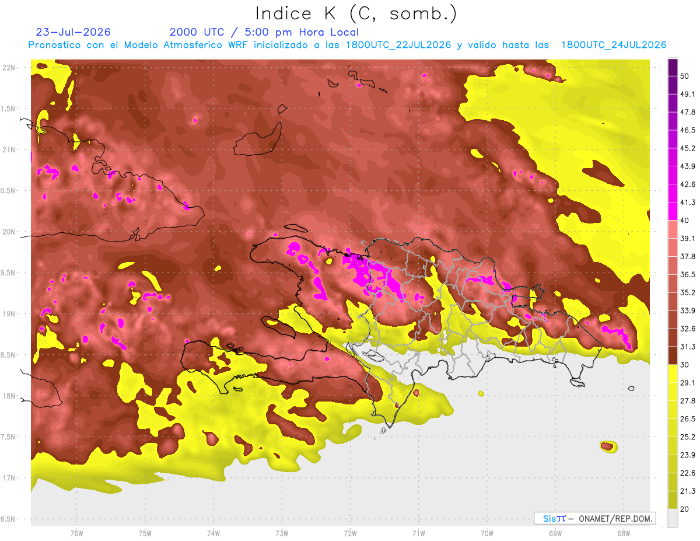The height and width of the screenshot is (541, 700).
Task: Click the longitude label '73W'
Action: [282, 533]
